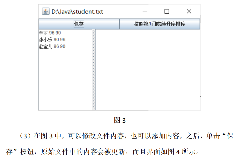The width and height of the screenshot is (240, 158).
Task: Close the D:\Java\student.txt window
Action: (x=189, y=11)
